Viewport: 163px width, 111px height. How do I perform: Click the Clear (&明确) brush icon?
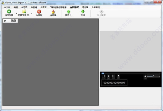click(x=53, y=12)
